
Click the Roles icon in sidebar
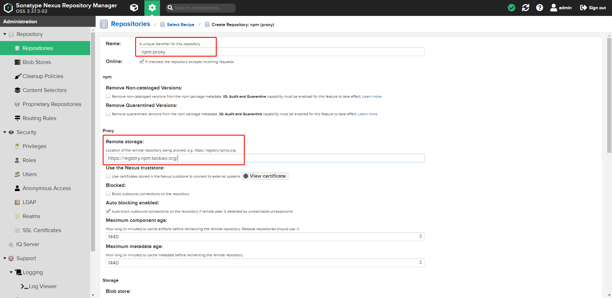(x=18, y=160)
